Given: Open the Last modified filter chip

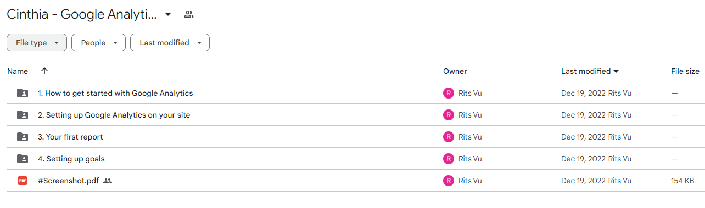Looking at the screenshot, I should pyautogui.click(x=170, y=43).
